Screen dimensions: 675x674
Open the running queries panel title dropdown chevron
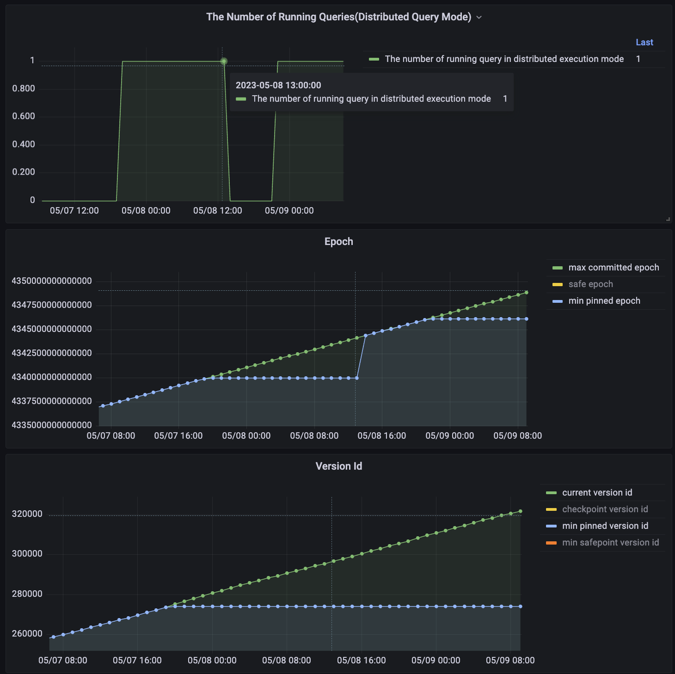(x=479, y=17)
